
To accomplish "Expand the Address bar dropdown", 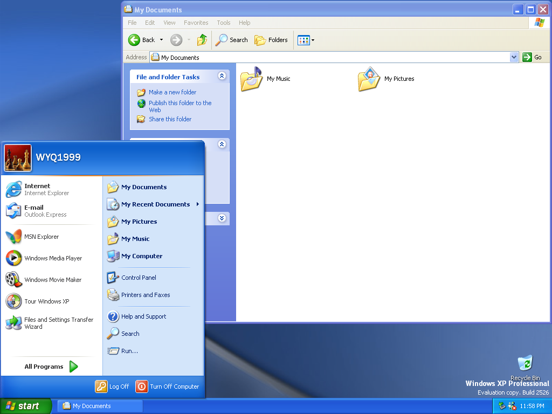I will coord(514,57).
